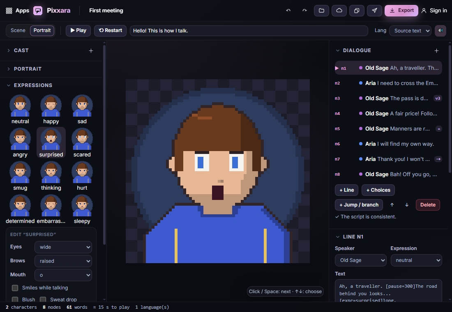Open the Speaker dropdown showing Old Sage
The width and height of the screenshot is (452, 312).
pyautogui.click(x=361, y=260)
